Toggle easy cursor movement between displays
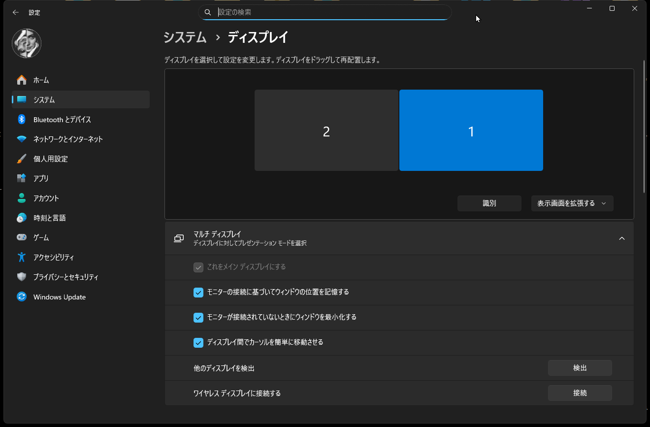The height and width of the screenshot is (427, 650). tap(198, 342)
